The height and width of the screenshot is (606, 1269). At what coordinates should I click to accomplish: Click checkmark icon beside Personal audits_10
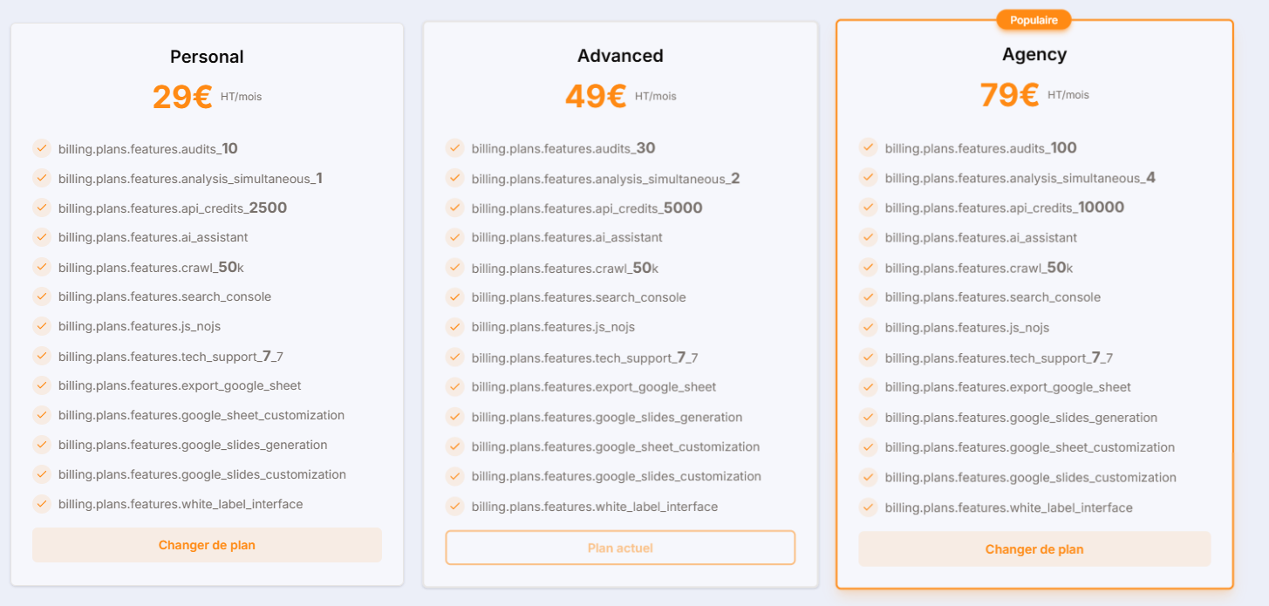42,148
